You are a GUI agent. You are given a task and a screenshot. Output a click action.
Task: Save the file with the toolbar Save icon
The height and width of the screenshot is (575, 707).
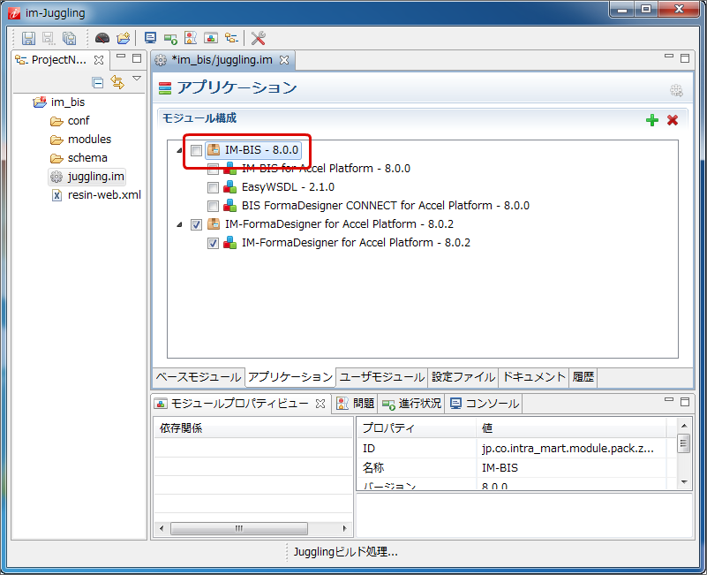(28, 38)
